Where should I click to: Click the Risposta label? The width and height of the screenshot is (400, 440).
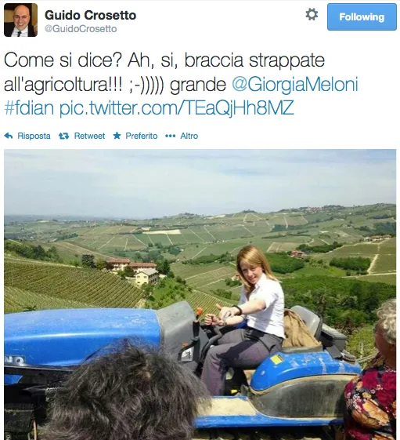pos(34,136)
